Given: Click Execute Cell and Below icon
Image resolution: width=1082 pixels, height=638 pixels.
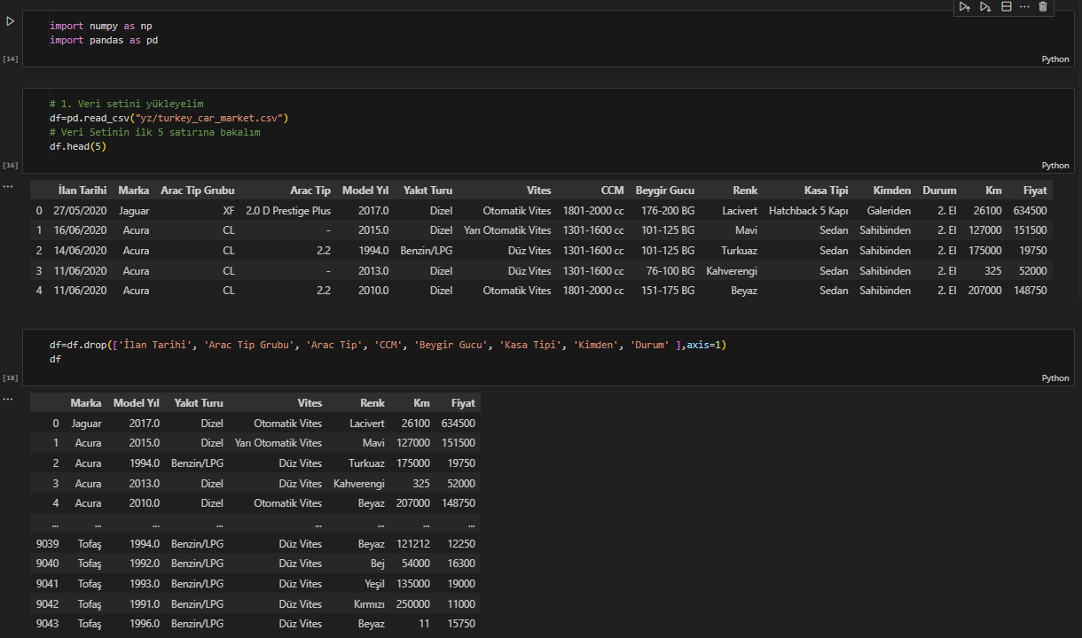Looking at the screenshot, I should 984,7.
